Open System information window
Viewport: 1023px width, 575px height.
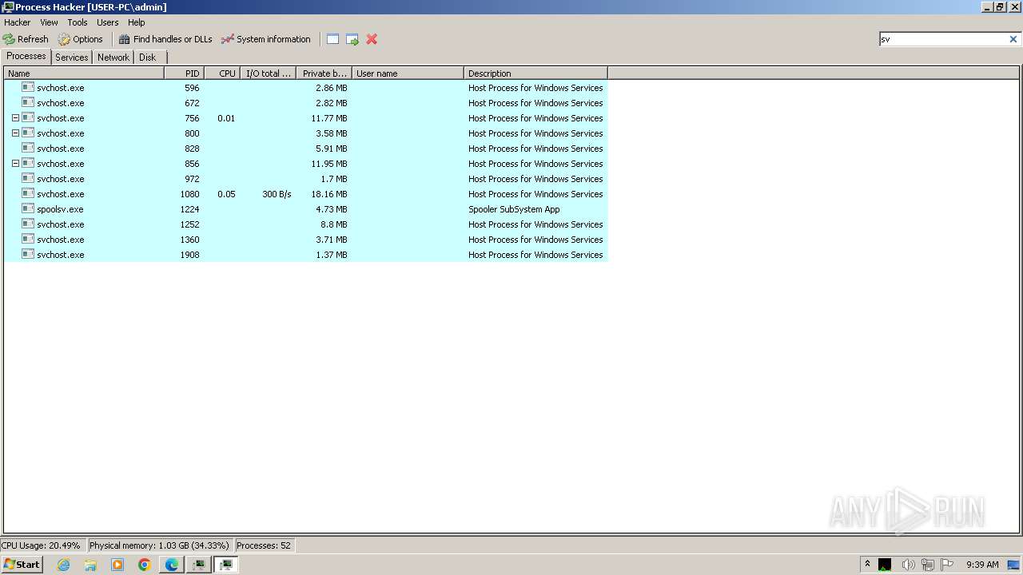coord(266,39)
